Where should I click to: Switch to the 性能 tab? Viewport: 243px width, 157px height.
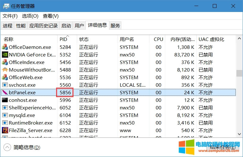pos(21,26)
